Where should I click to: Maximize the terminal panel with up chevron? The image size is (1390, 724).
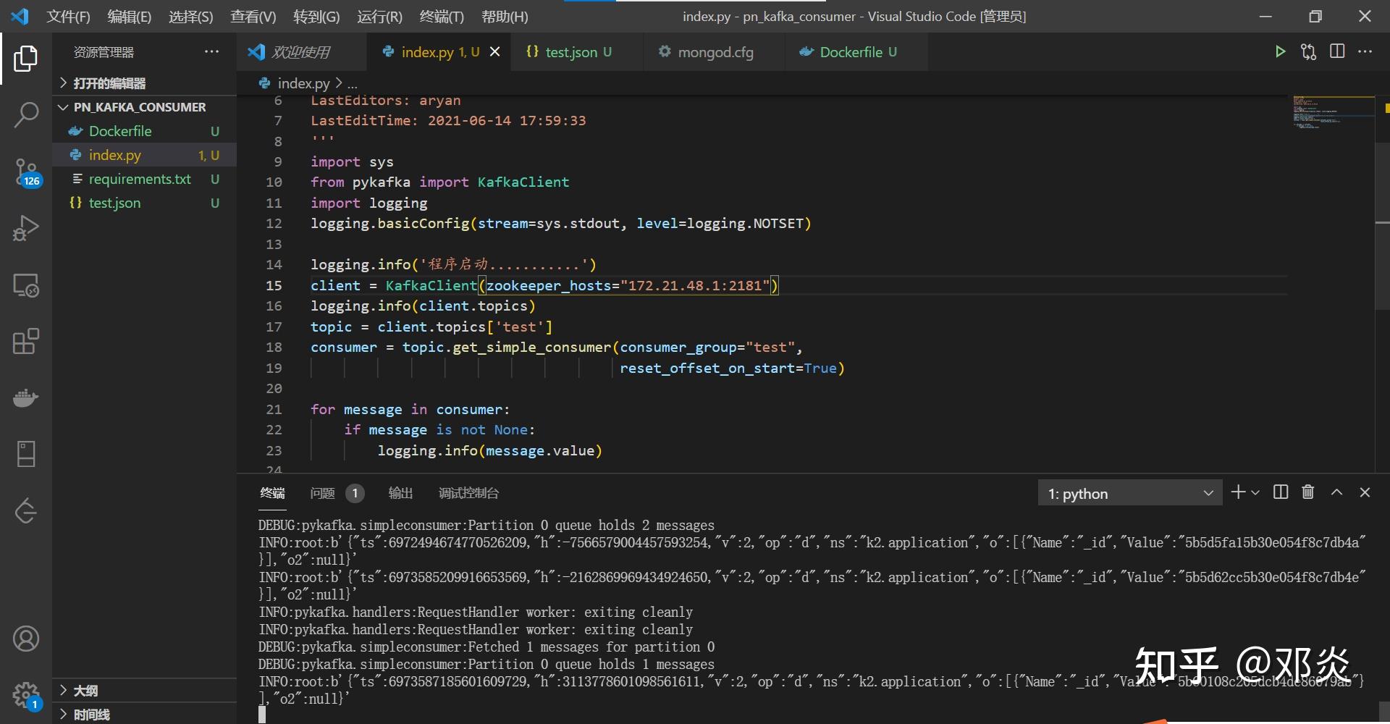pyautogui.click(x=1336, y=492)
